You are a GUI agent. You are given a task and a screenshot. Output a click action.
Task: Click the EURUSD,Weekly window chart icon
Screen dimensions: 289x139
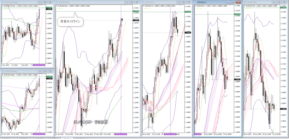pos(3,71)
